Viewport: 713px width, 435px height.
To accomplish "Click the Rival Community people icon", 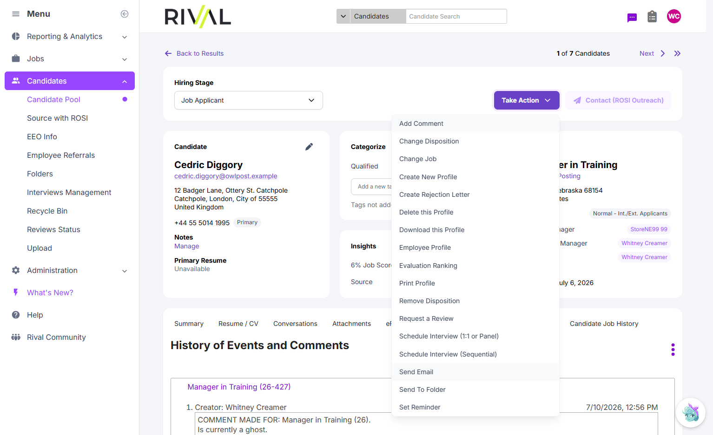I will [x=16, y=337].
